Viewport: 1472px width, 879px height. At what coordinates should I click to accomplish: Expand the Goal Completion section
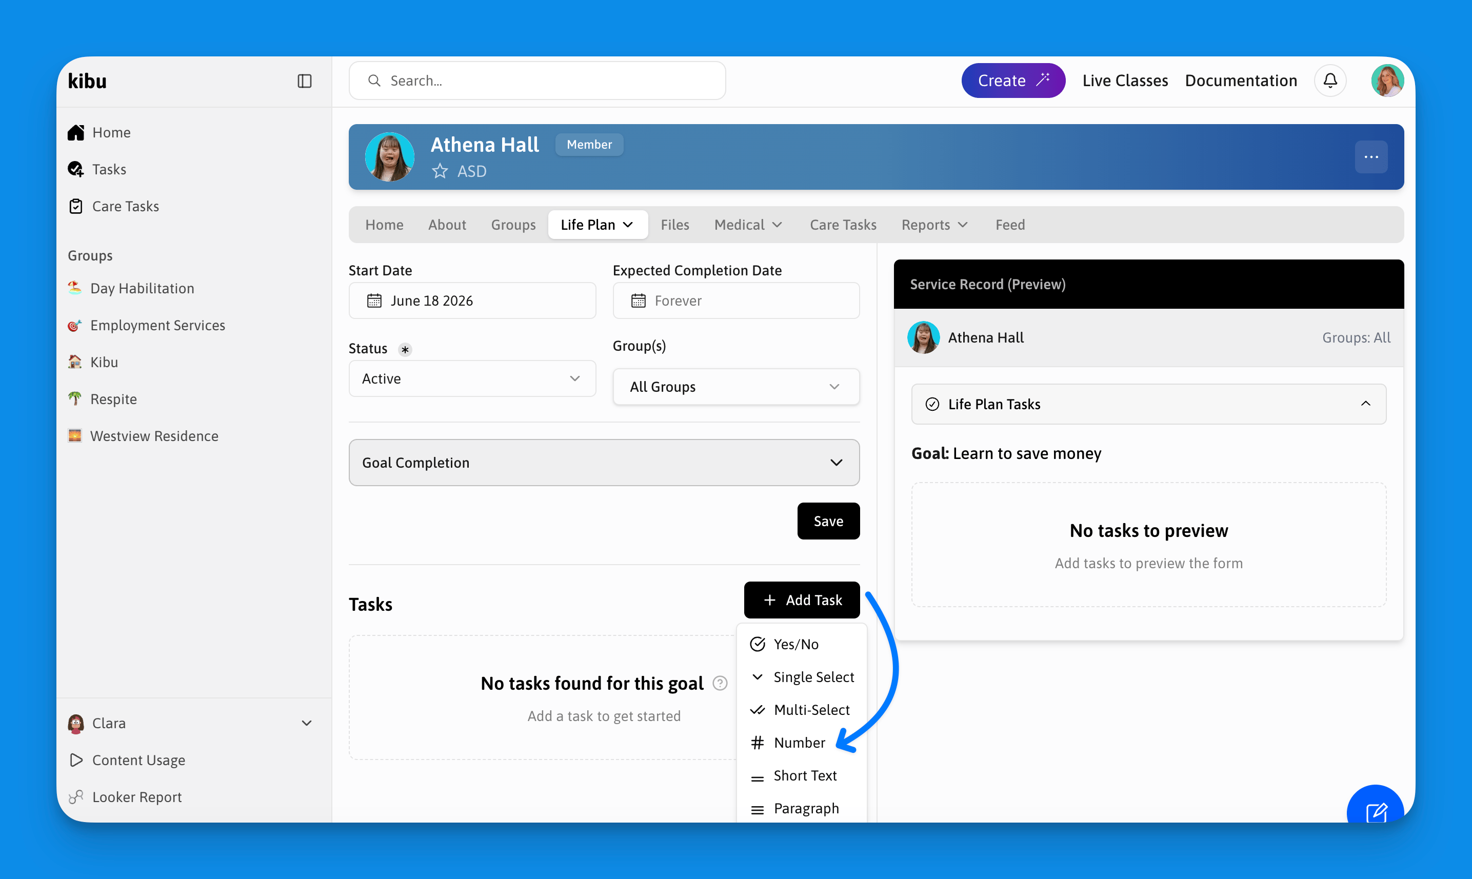coord(604,463)
